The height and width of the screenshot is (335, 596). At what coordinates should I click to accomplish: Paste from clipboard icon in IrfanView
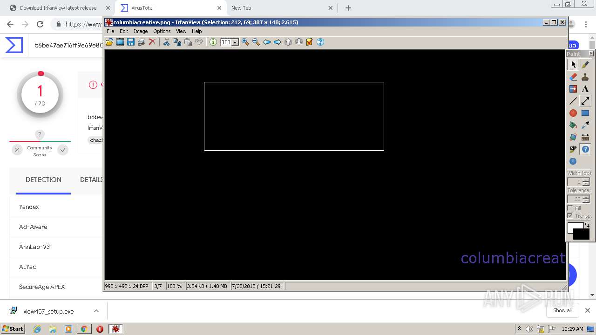point(188,42)
